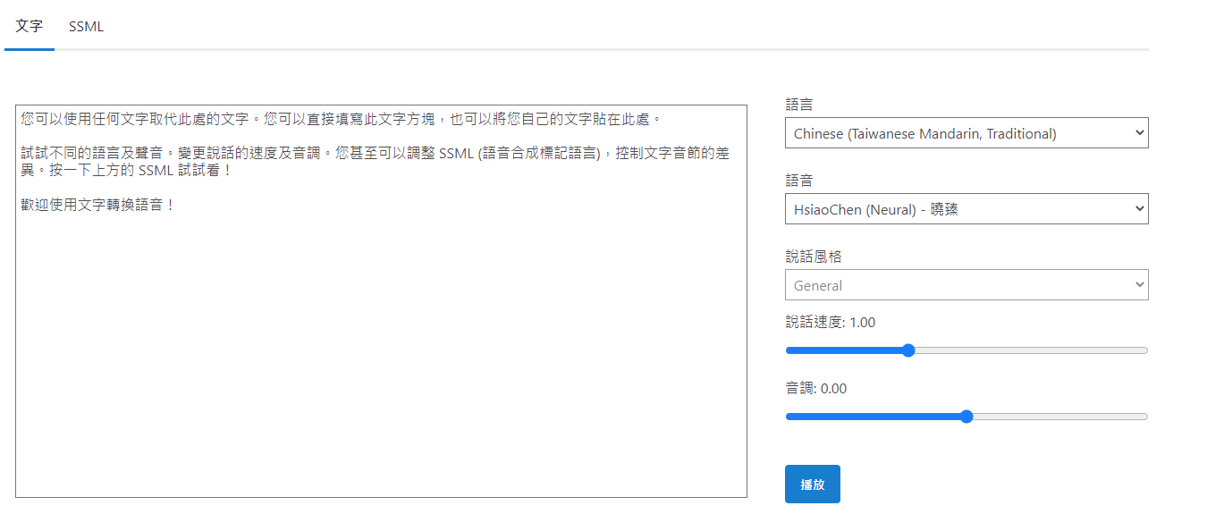Select the 文字 tab

(30, 27)
